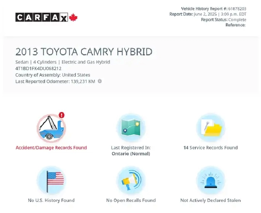Select Vehicle History Report number 61878203
This screenshot has width=261, height=213.
pos(214,9)
